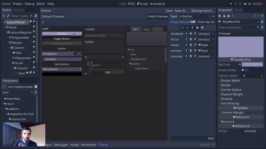Play custom scene icon
This screenshot has width=266, height=149.
pos(249,4)
